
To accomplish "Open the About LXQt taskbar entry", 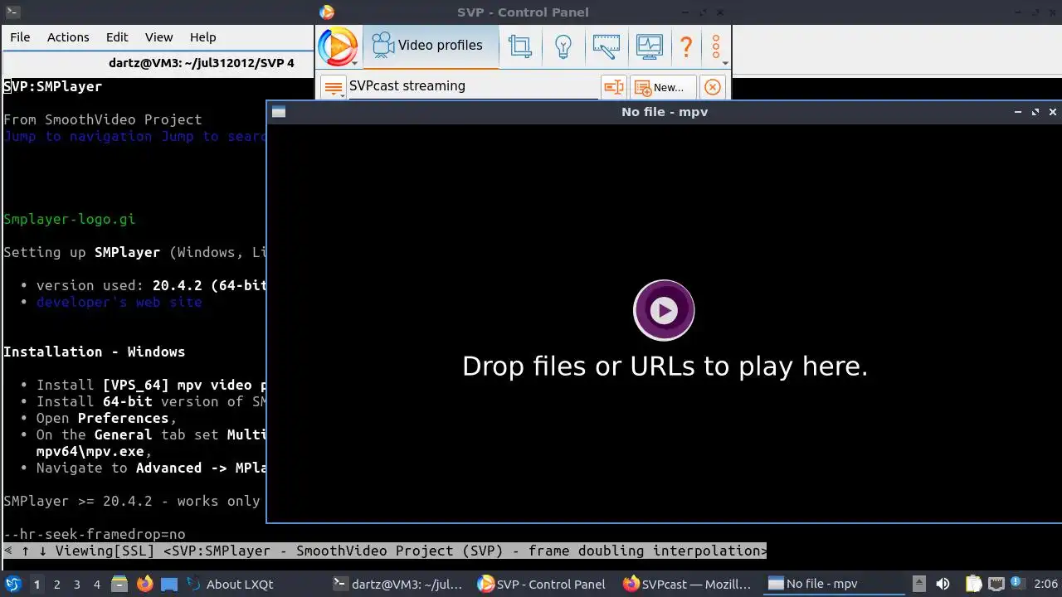I will click(230, 584).
